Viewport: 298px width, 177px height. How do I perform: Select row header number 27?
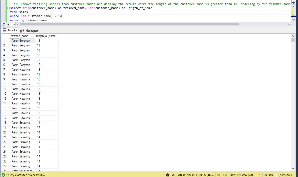tap(6, 166)
